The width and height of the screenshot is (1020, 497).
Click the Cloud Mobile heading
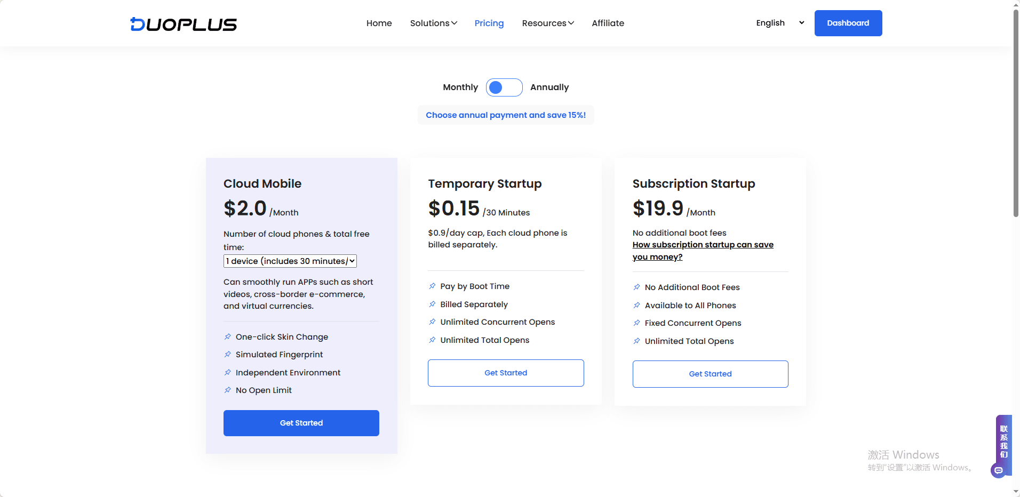[262, 183]
